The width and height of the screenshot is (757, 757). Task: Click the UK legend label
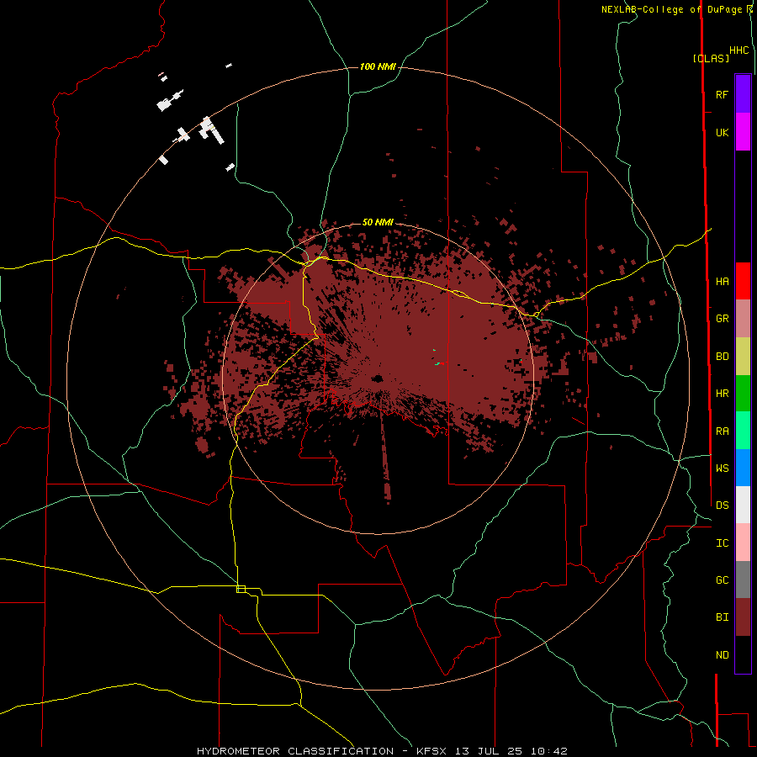pyautogui.click(x=722, y=132)
